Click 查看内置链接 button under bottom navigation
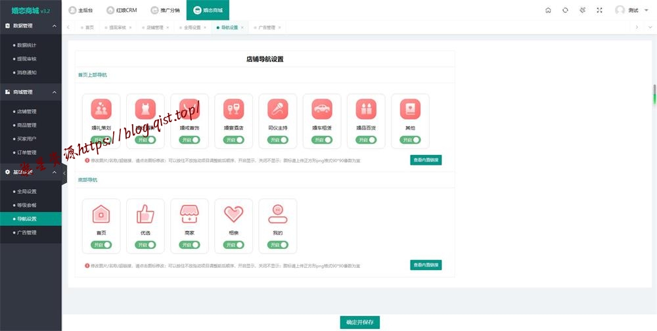The width and height of the screenshot is (657, 331). click(426, 265)
